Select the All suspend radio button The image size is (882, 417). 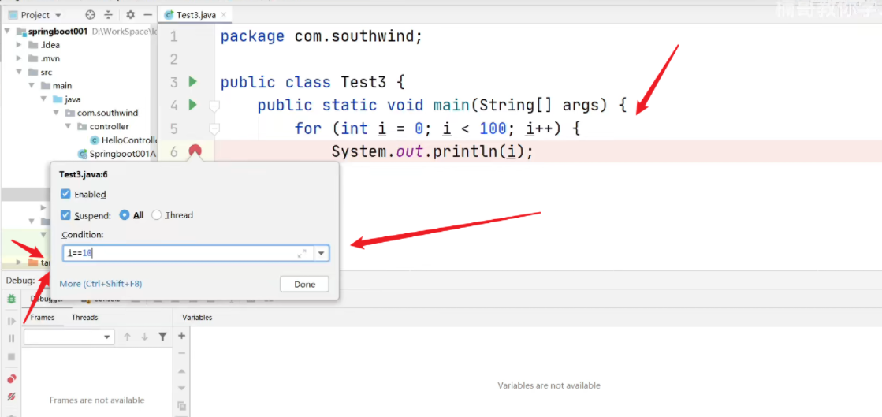(125, 215)
